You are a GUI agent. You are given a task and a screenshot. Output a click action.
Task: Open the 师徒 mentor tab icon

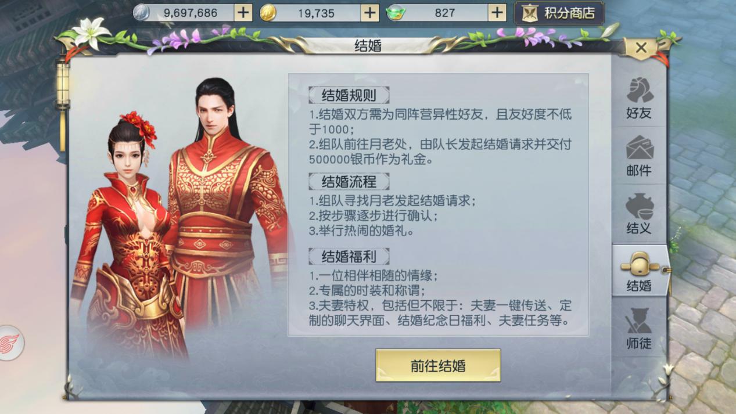639,328
